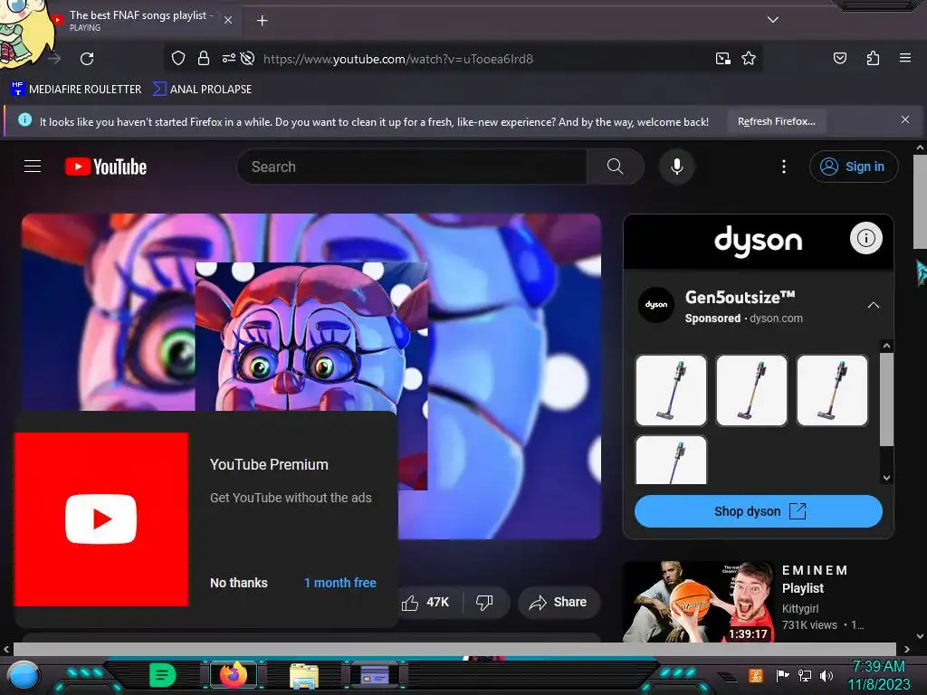Expand the list all tabs chevron
927x695 pixels.
pyautogui.click(x=773, y=20)
